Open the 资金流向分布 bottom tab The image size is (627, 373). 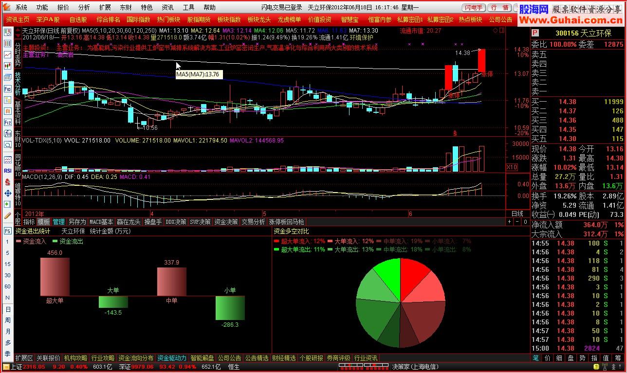pyautogui.click(x=136, y=358)
